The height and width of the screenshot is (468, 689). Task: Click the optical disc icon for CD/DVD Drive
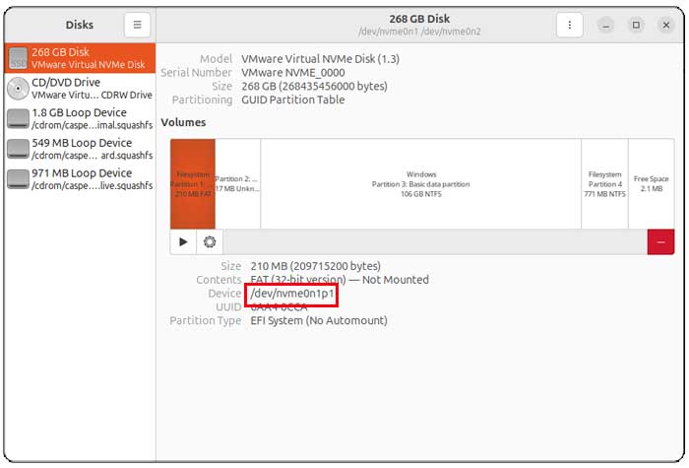click(18, 89)
